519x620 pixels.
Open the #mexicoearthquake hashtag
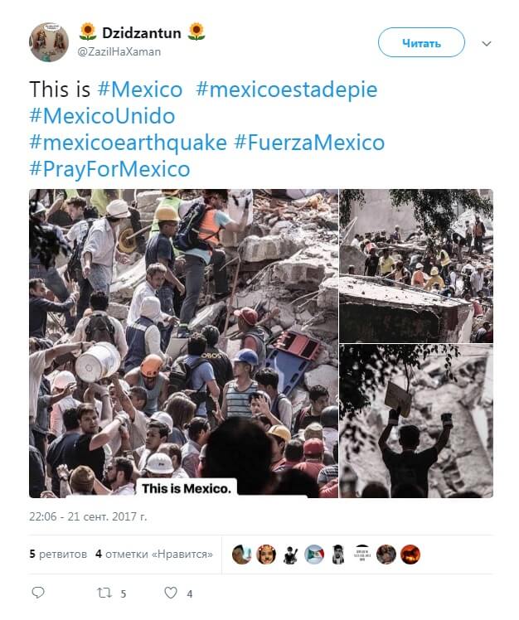click(x=129, y=143)
